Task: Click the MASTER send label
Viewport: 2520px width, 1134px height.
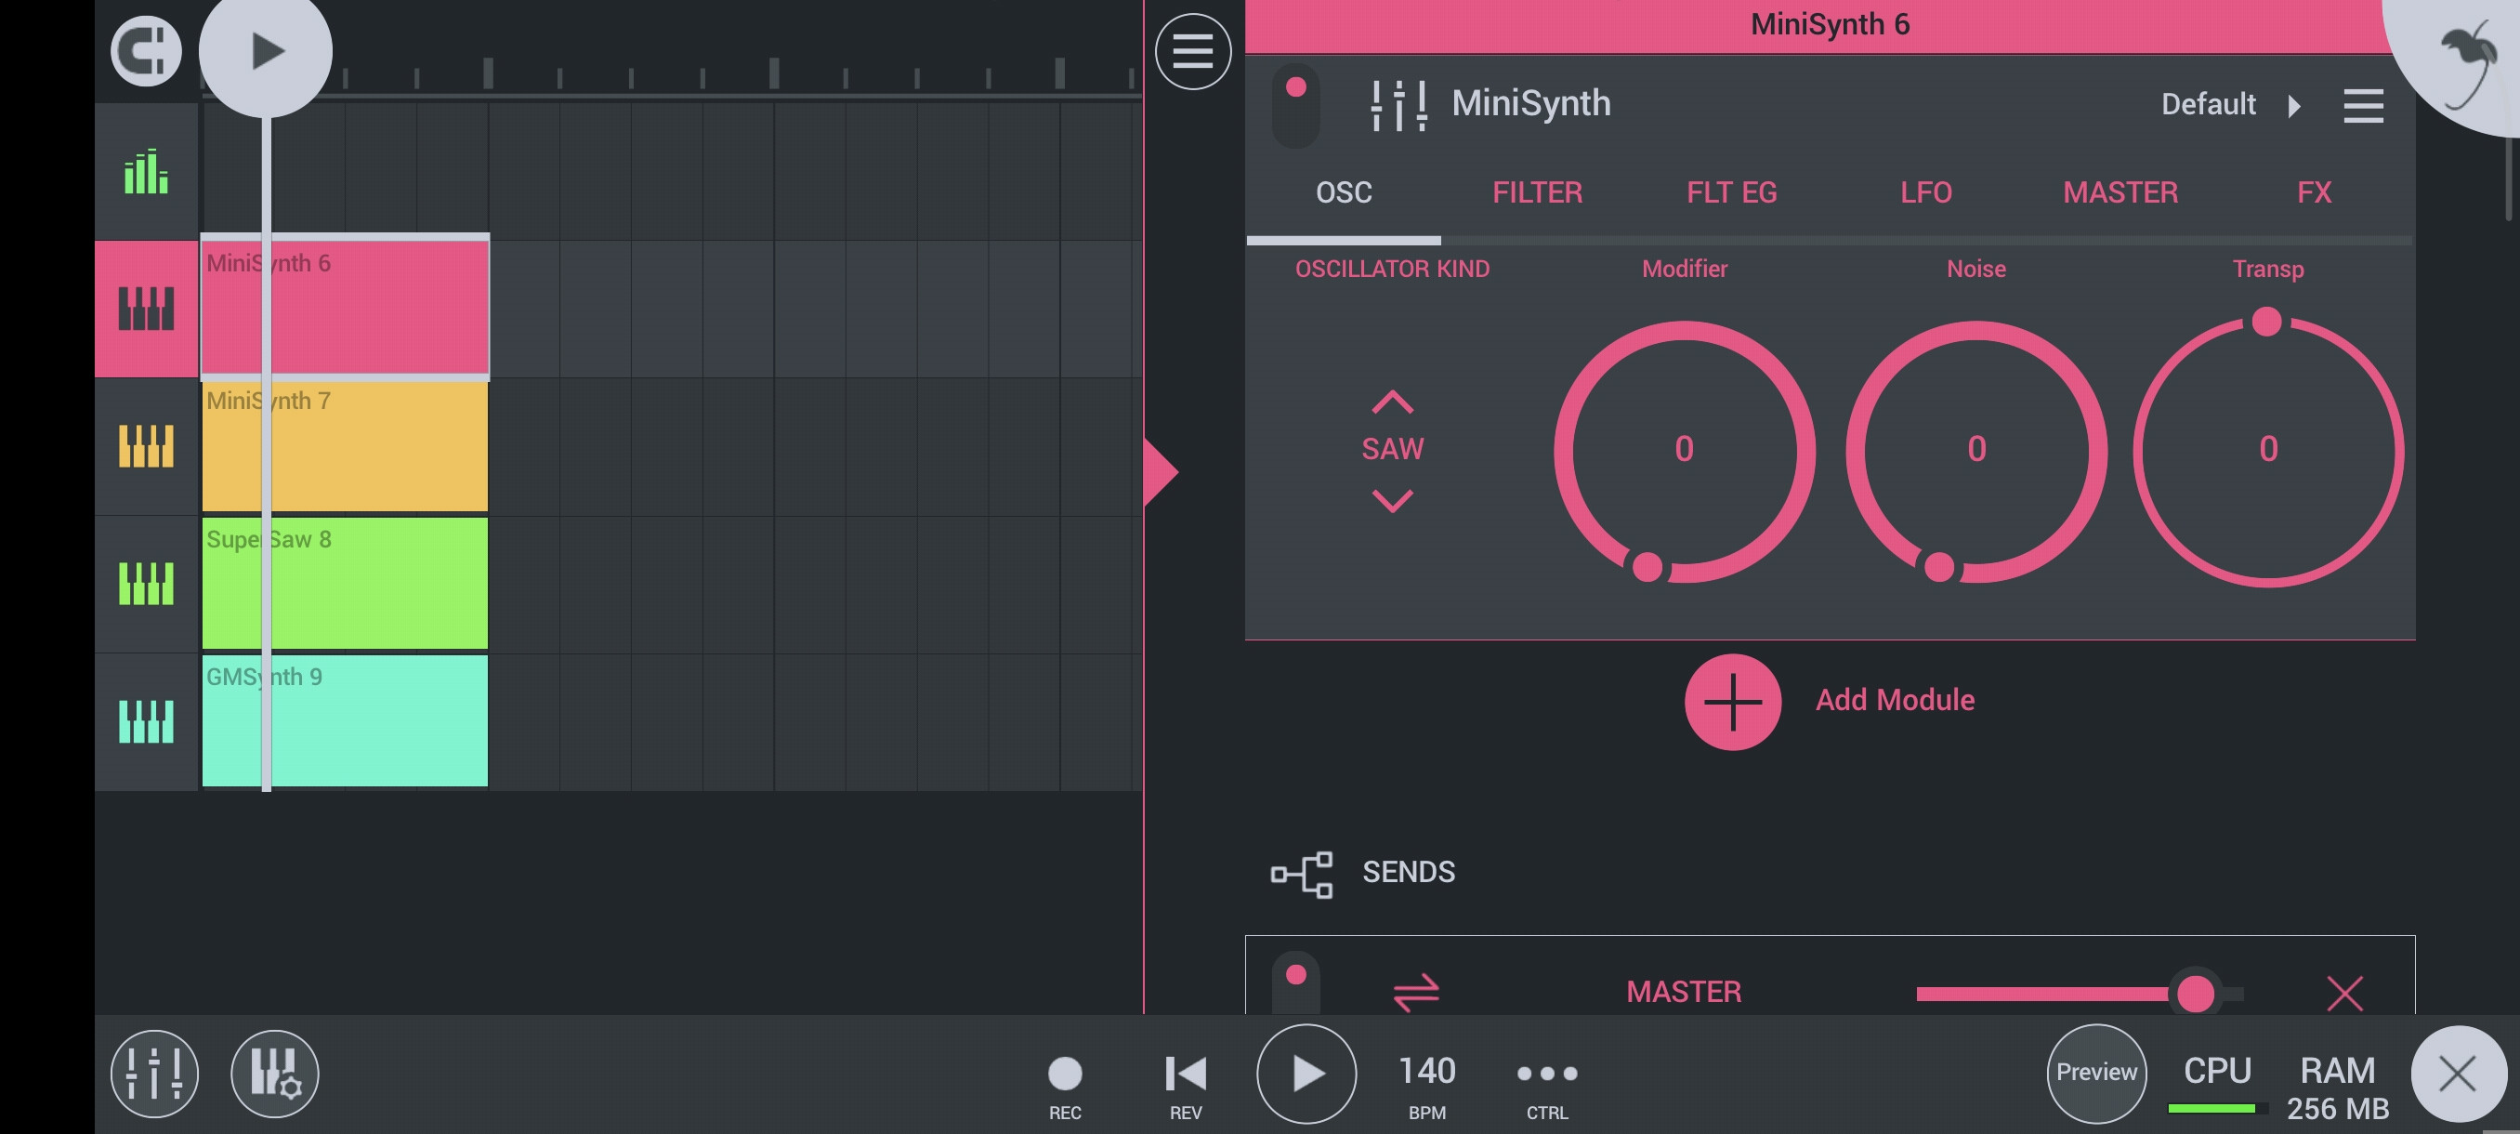Action: (1684, 992)
